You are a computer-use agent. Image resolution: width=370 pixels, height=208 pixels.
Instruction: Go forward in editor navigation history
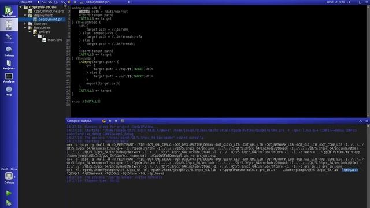click(75, 2)
